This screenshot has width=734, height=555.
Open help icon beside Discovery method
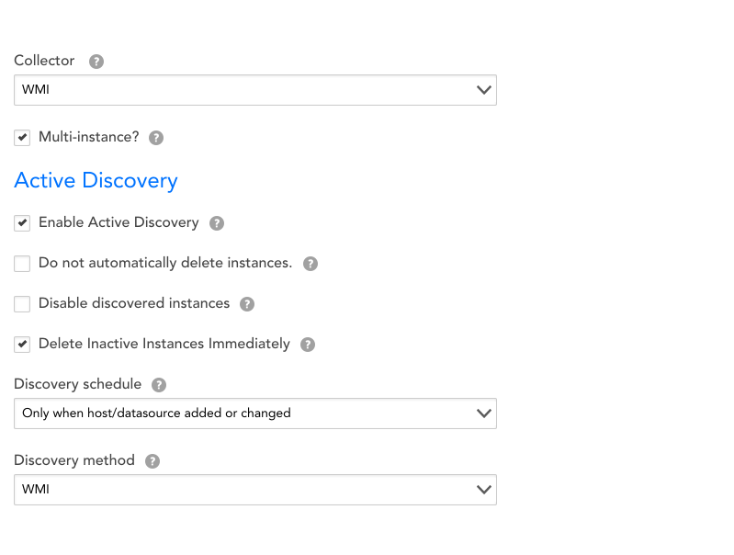152,461
